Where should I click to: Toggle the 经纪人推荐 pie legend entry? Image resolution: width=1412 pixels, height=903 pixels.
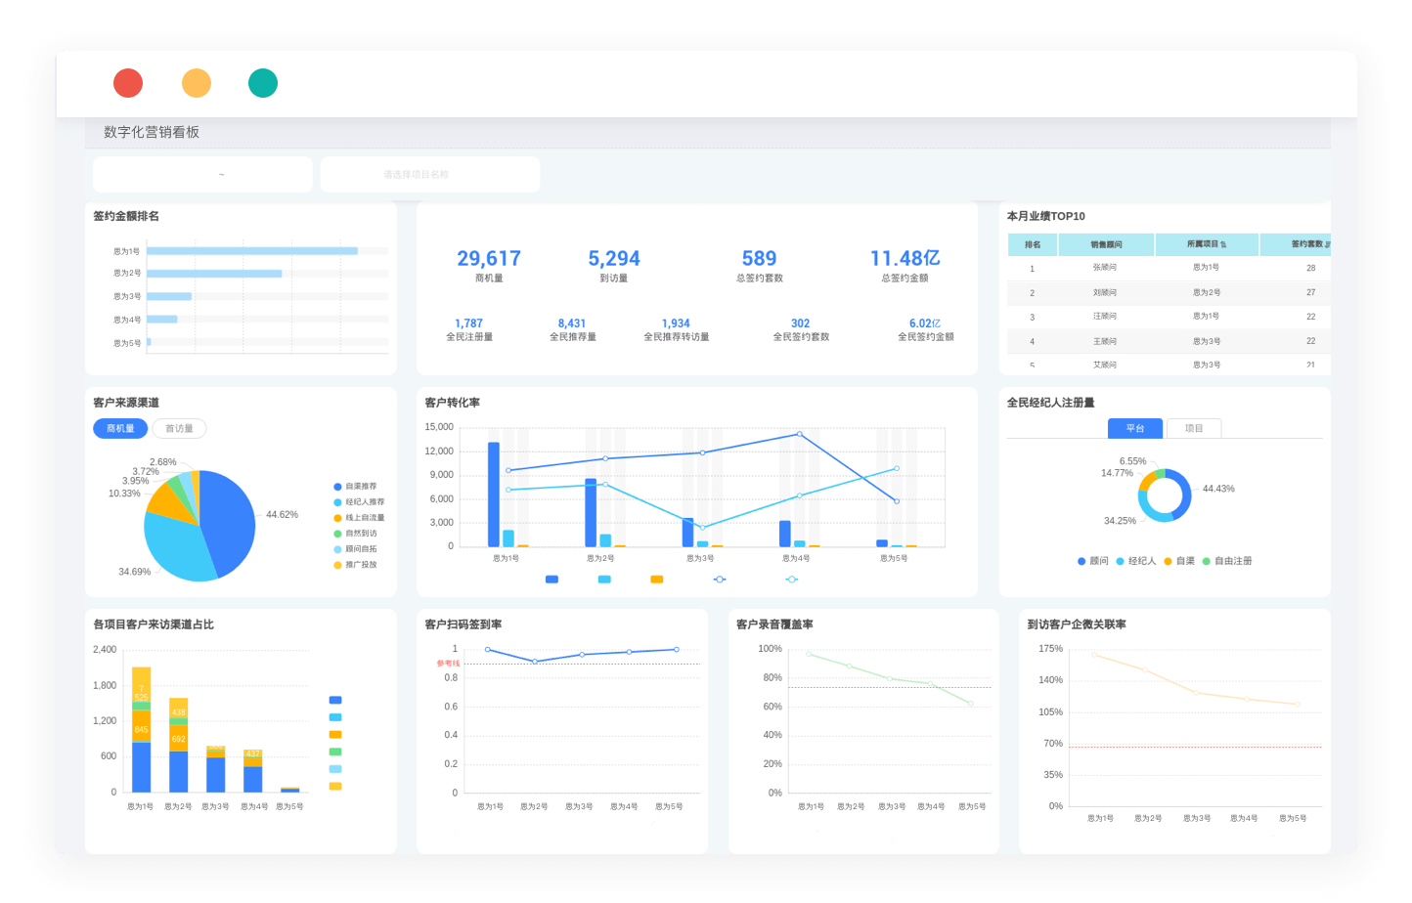pyautogui.click(x=359, y=501)
